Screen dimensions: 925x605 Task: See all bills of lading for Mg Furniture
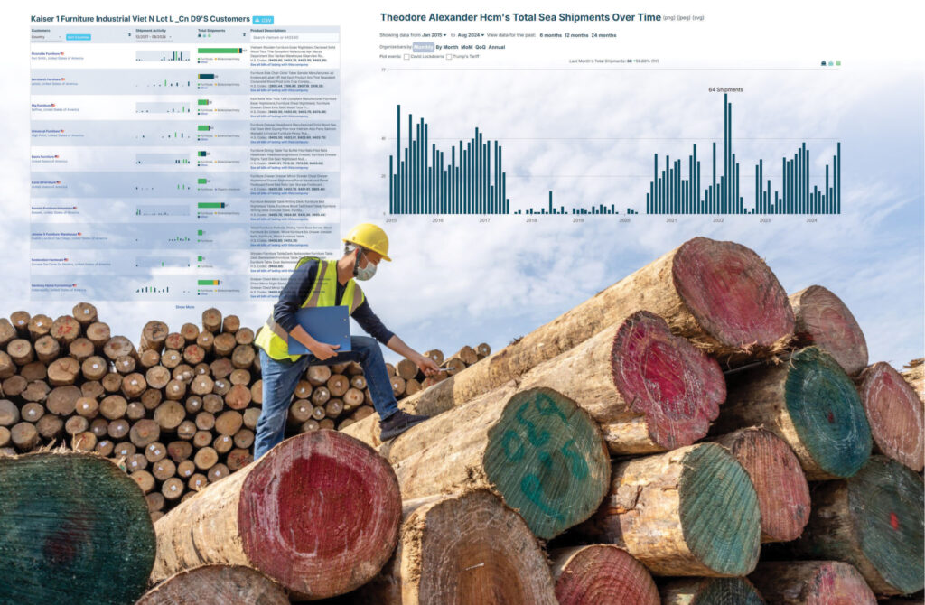279,116
